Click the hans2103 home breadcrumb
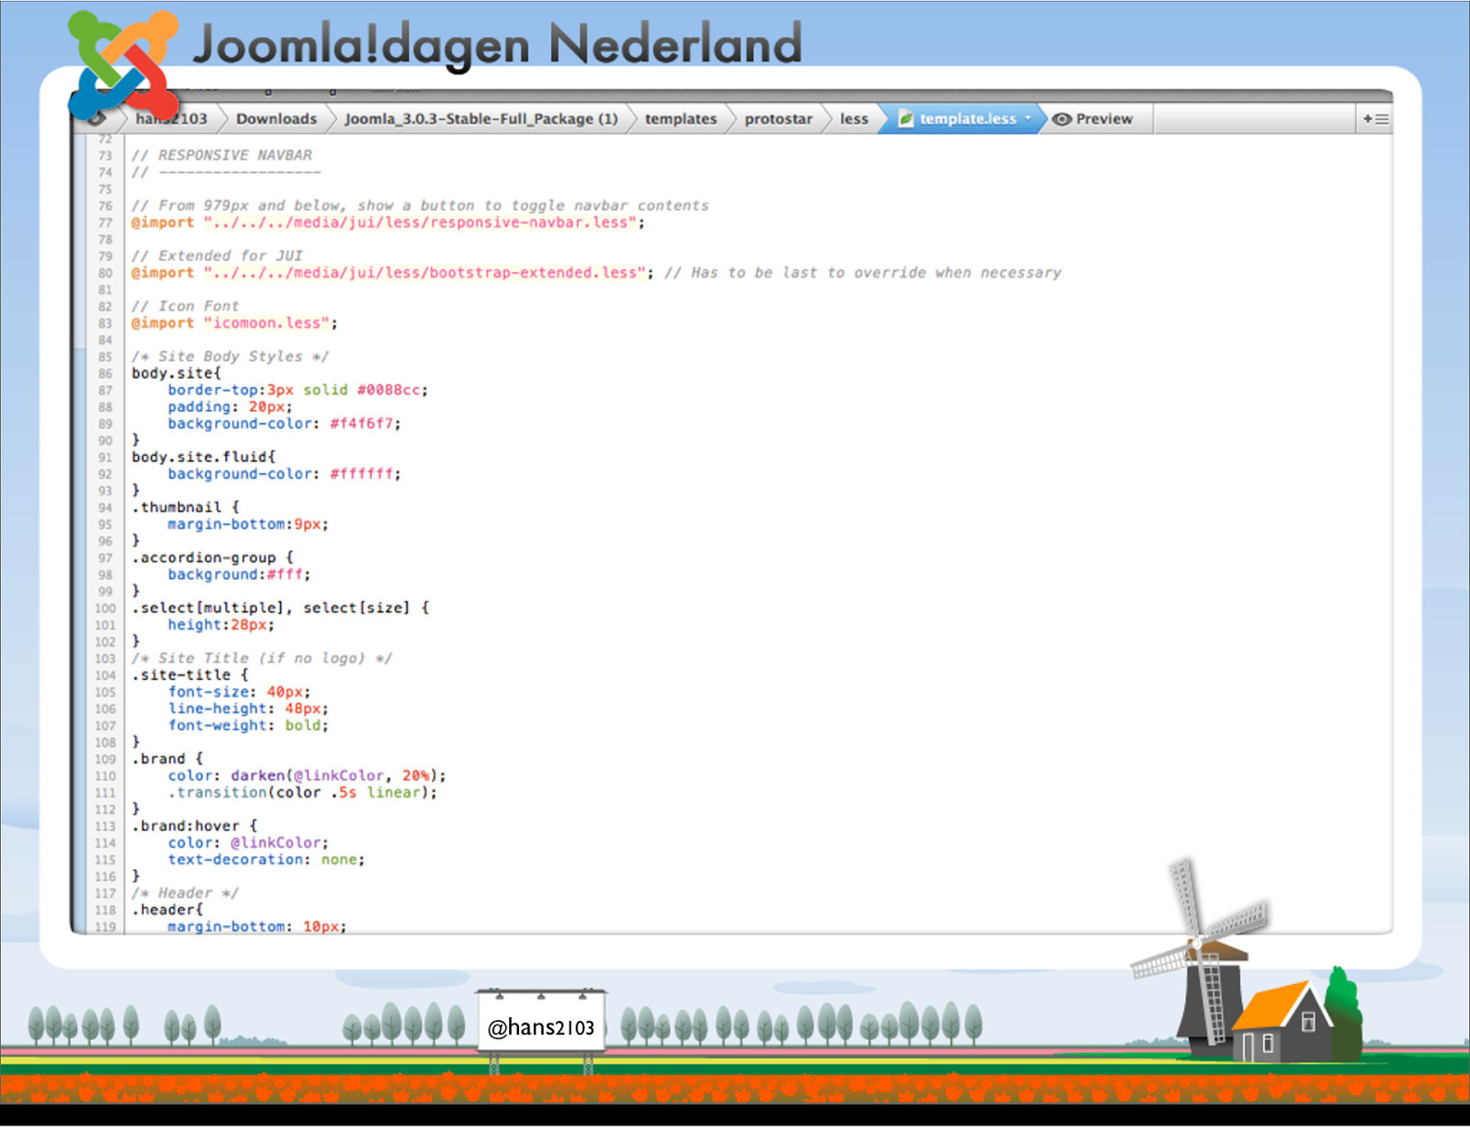1470x1132 pixels. click(172, 119)
